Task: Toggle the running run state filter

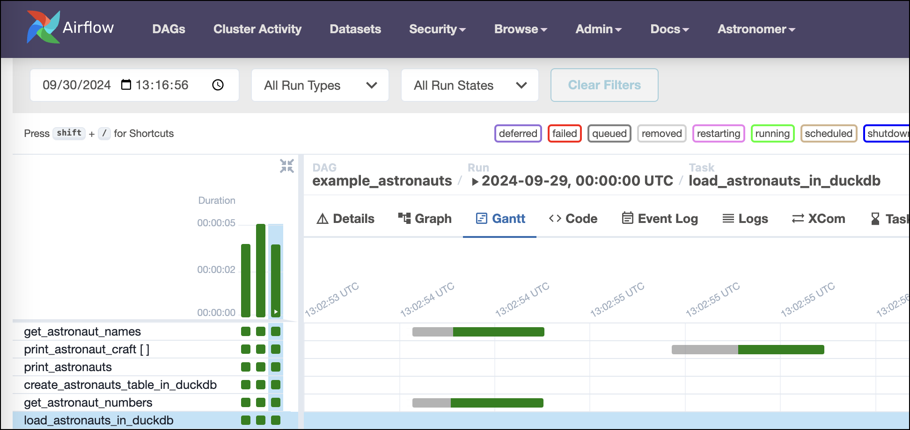Action: click(x=772, y=133)
